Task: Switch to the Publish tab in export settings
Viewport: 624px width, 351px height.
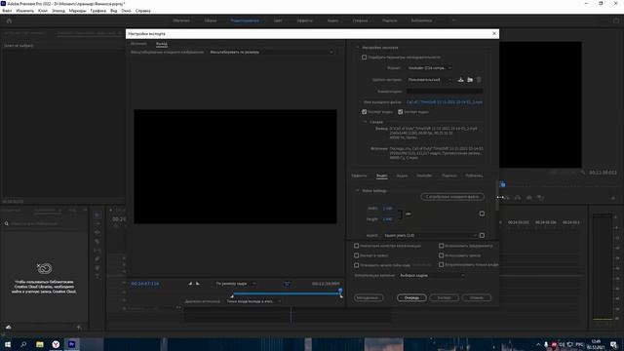Action: tap(474, 175)
